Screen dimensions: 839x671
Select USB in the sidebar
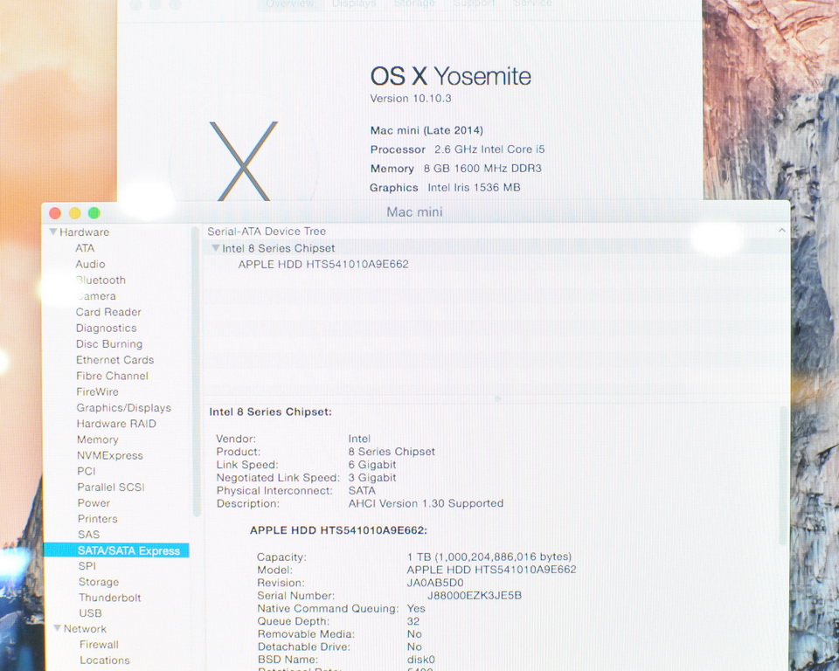tap(90, 613)
